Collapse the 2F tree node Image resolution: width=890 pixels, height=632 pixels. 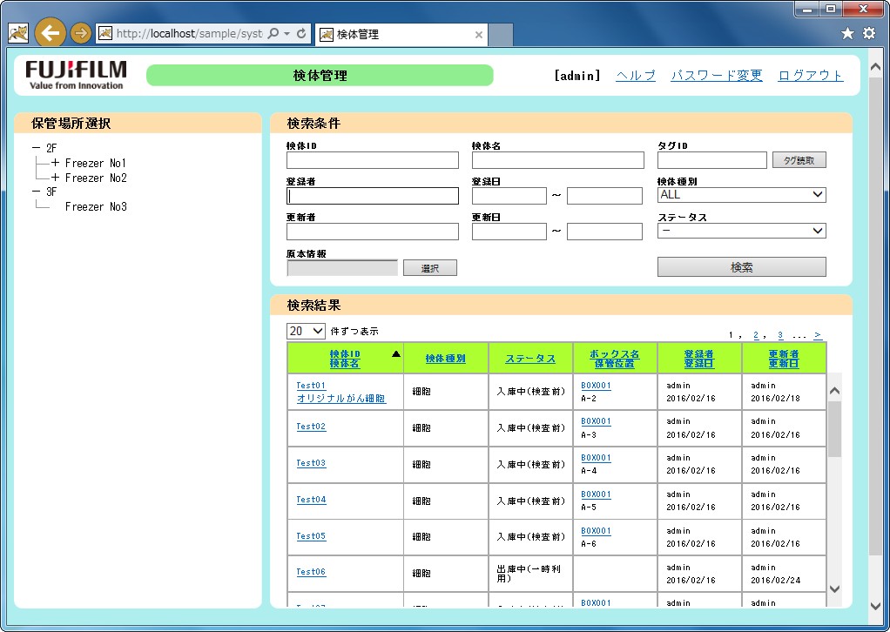tap(37, 148)
